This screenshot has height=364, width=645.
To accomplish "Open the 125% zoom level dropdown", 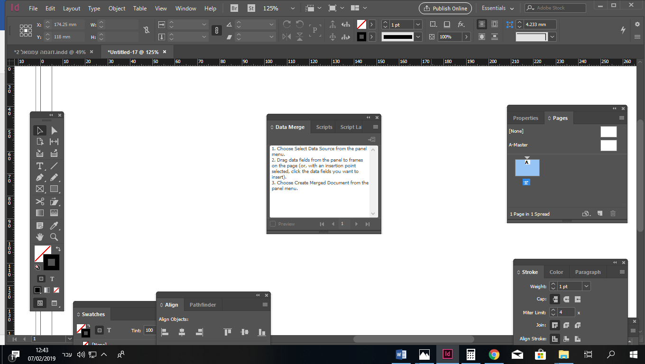I will coord(293,8).
